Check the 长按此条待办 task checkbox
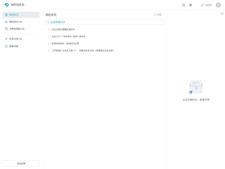The height and width of the screenshot is (169, 225). click(49, 44)
